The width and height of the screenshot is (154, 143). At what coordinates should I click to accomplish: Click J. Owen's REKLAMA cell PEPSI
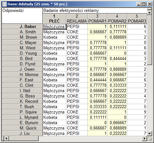click(x=77, y=69)
